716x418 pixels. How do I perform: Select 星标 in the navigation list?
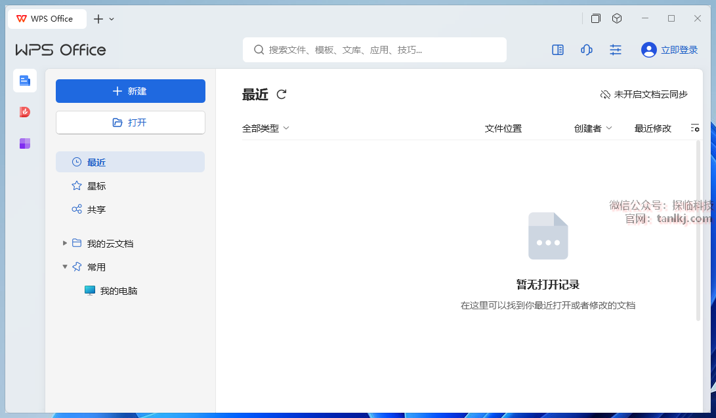(x=96, y=186)
